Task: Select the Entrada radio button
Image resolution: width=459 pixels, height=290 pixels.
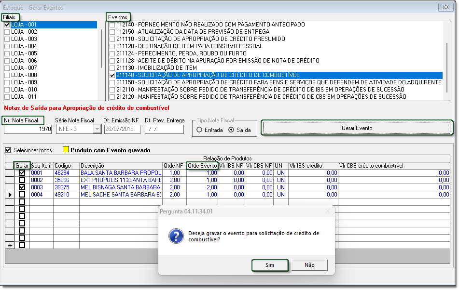Action: click(x=199, y=130)
